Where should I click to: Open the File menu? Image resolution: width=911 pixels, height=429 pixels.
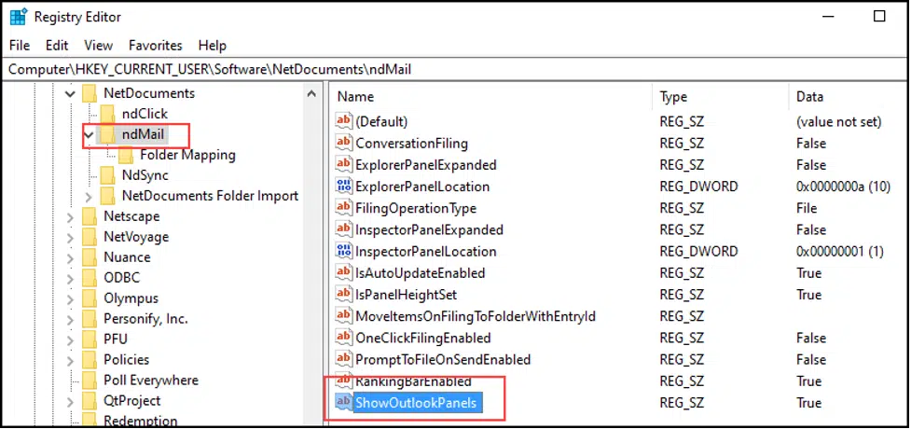tap(20, 46)
